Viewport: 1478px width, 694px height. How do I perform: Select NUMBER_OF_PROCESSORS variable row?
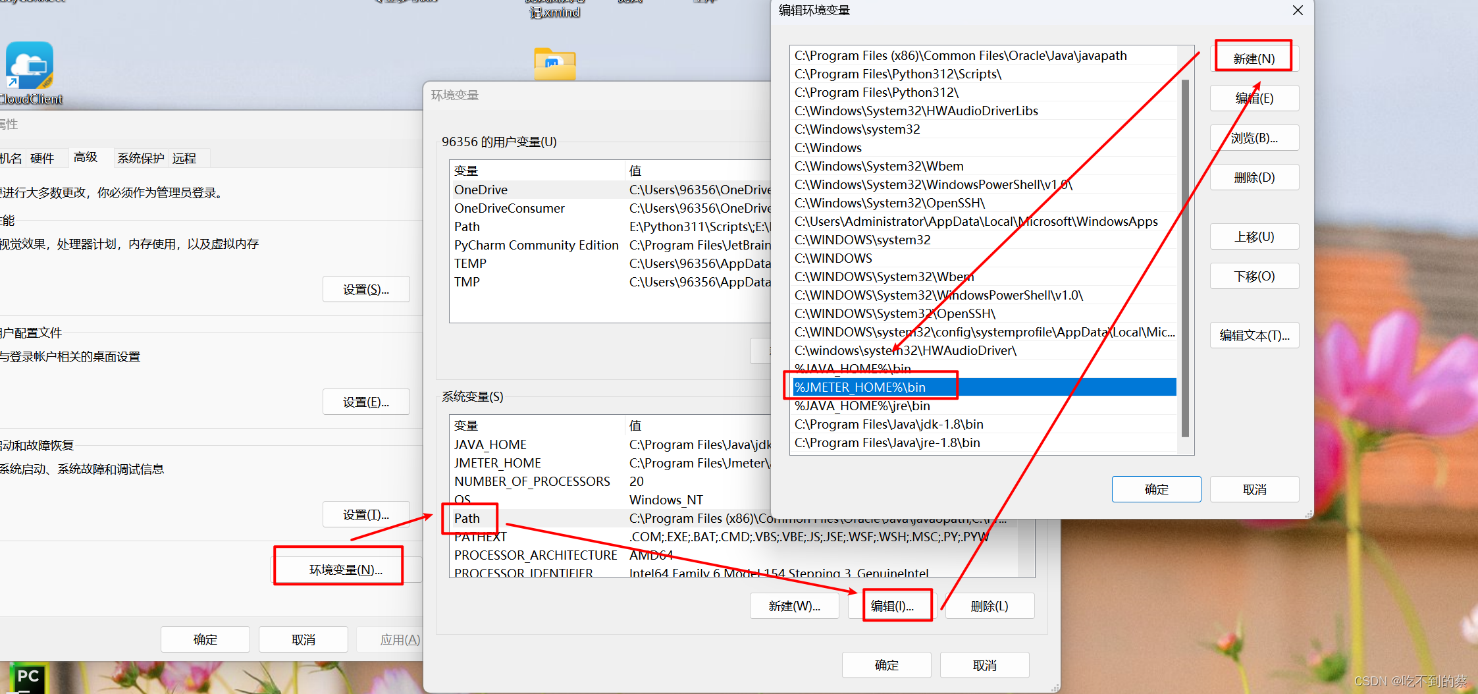point(610,481)
